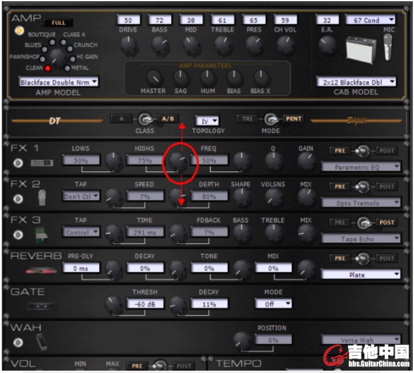Toggle the WAH power button
Viewport: 414px width, 373px height.
click(x=18, y=342)
